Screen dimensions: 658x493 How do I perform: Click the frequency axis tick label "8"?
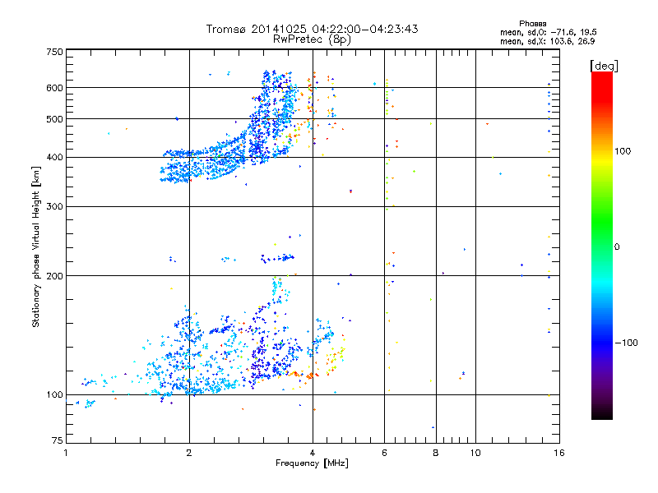(436, 453)
